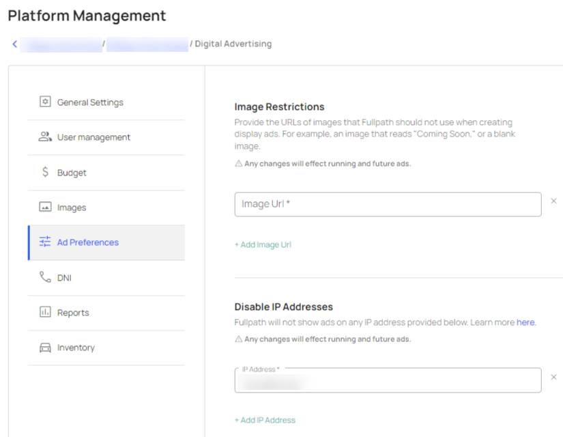
Task: Remove the Image Url row with X
Action: point(553,201)
